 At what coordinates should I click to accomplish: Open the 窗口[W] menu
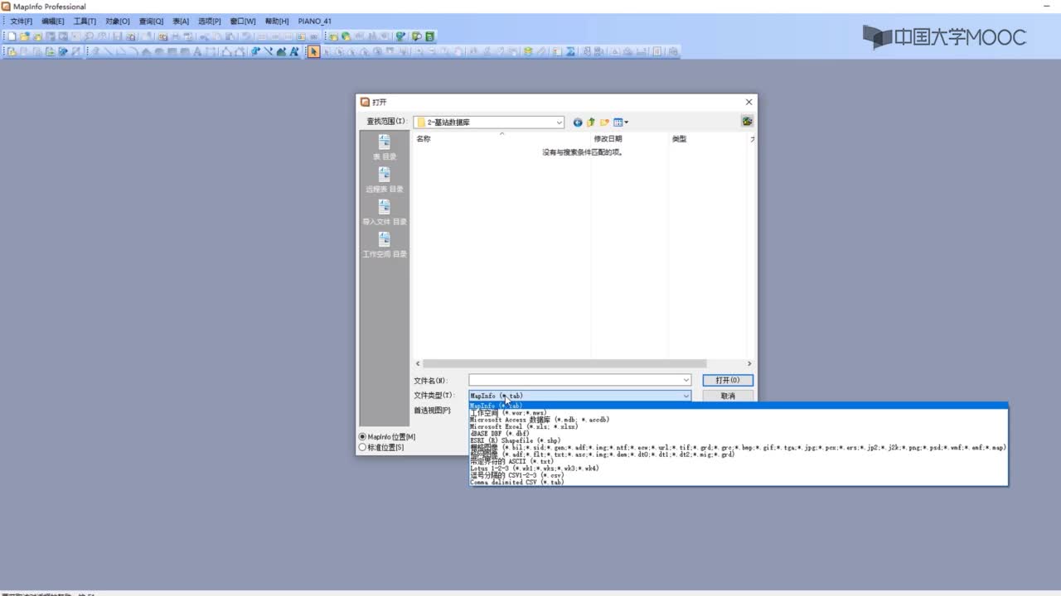click(x=243, y=21)
